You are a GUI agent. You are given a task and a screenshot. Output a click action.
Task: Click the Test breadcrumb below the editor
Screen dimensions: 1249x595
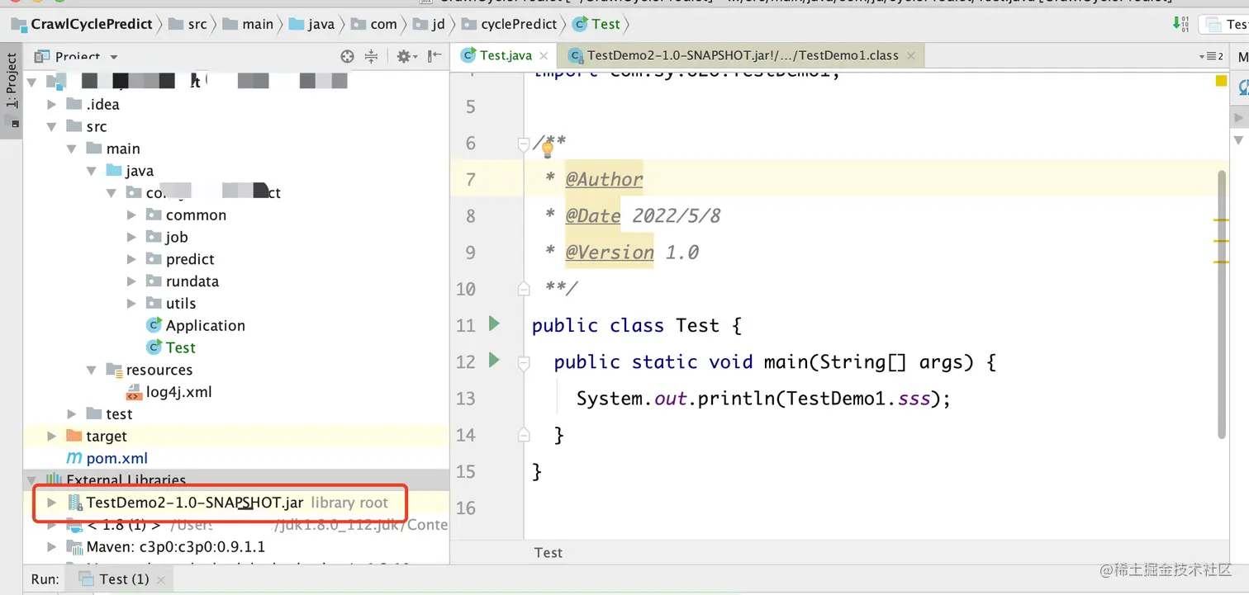(x=549, y=553)
